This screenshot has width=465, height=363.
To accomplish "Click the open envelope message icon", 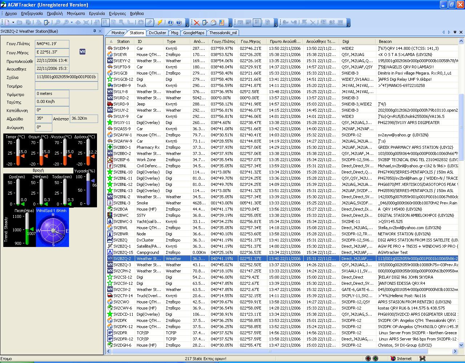I will coord(213,23).
